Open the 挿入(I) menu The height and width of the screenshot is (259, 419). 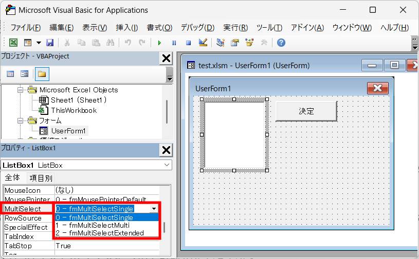point(126,28)
